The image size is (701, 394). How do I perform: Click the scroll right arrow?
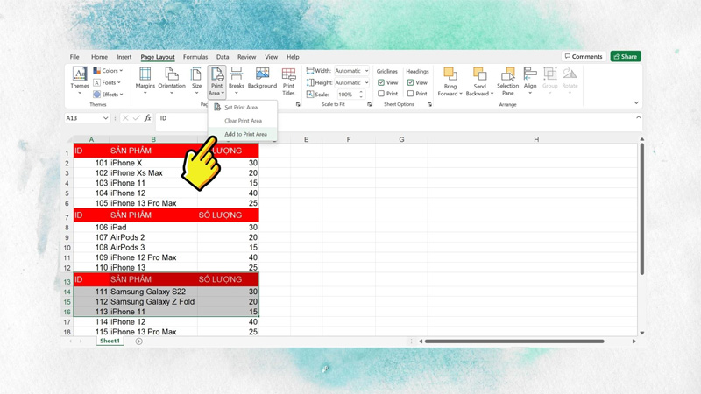pyautogui.click(x=634, y=341)
